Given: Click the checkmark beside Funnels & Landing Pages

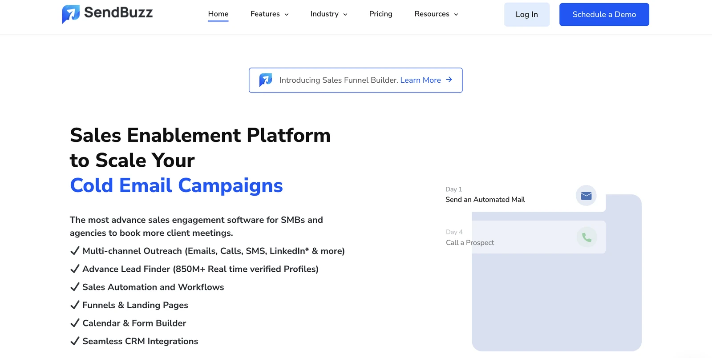Looking at the screenshot, I should pos(75,305).
